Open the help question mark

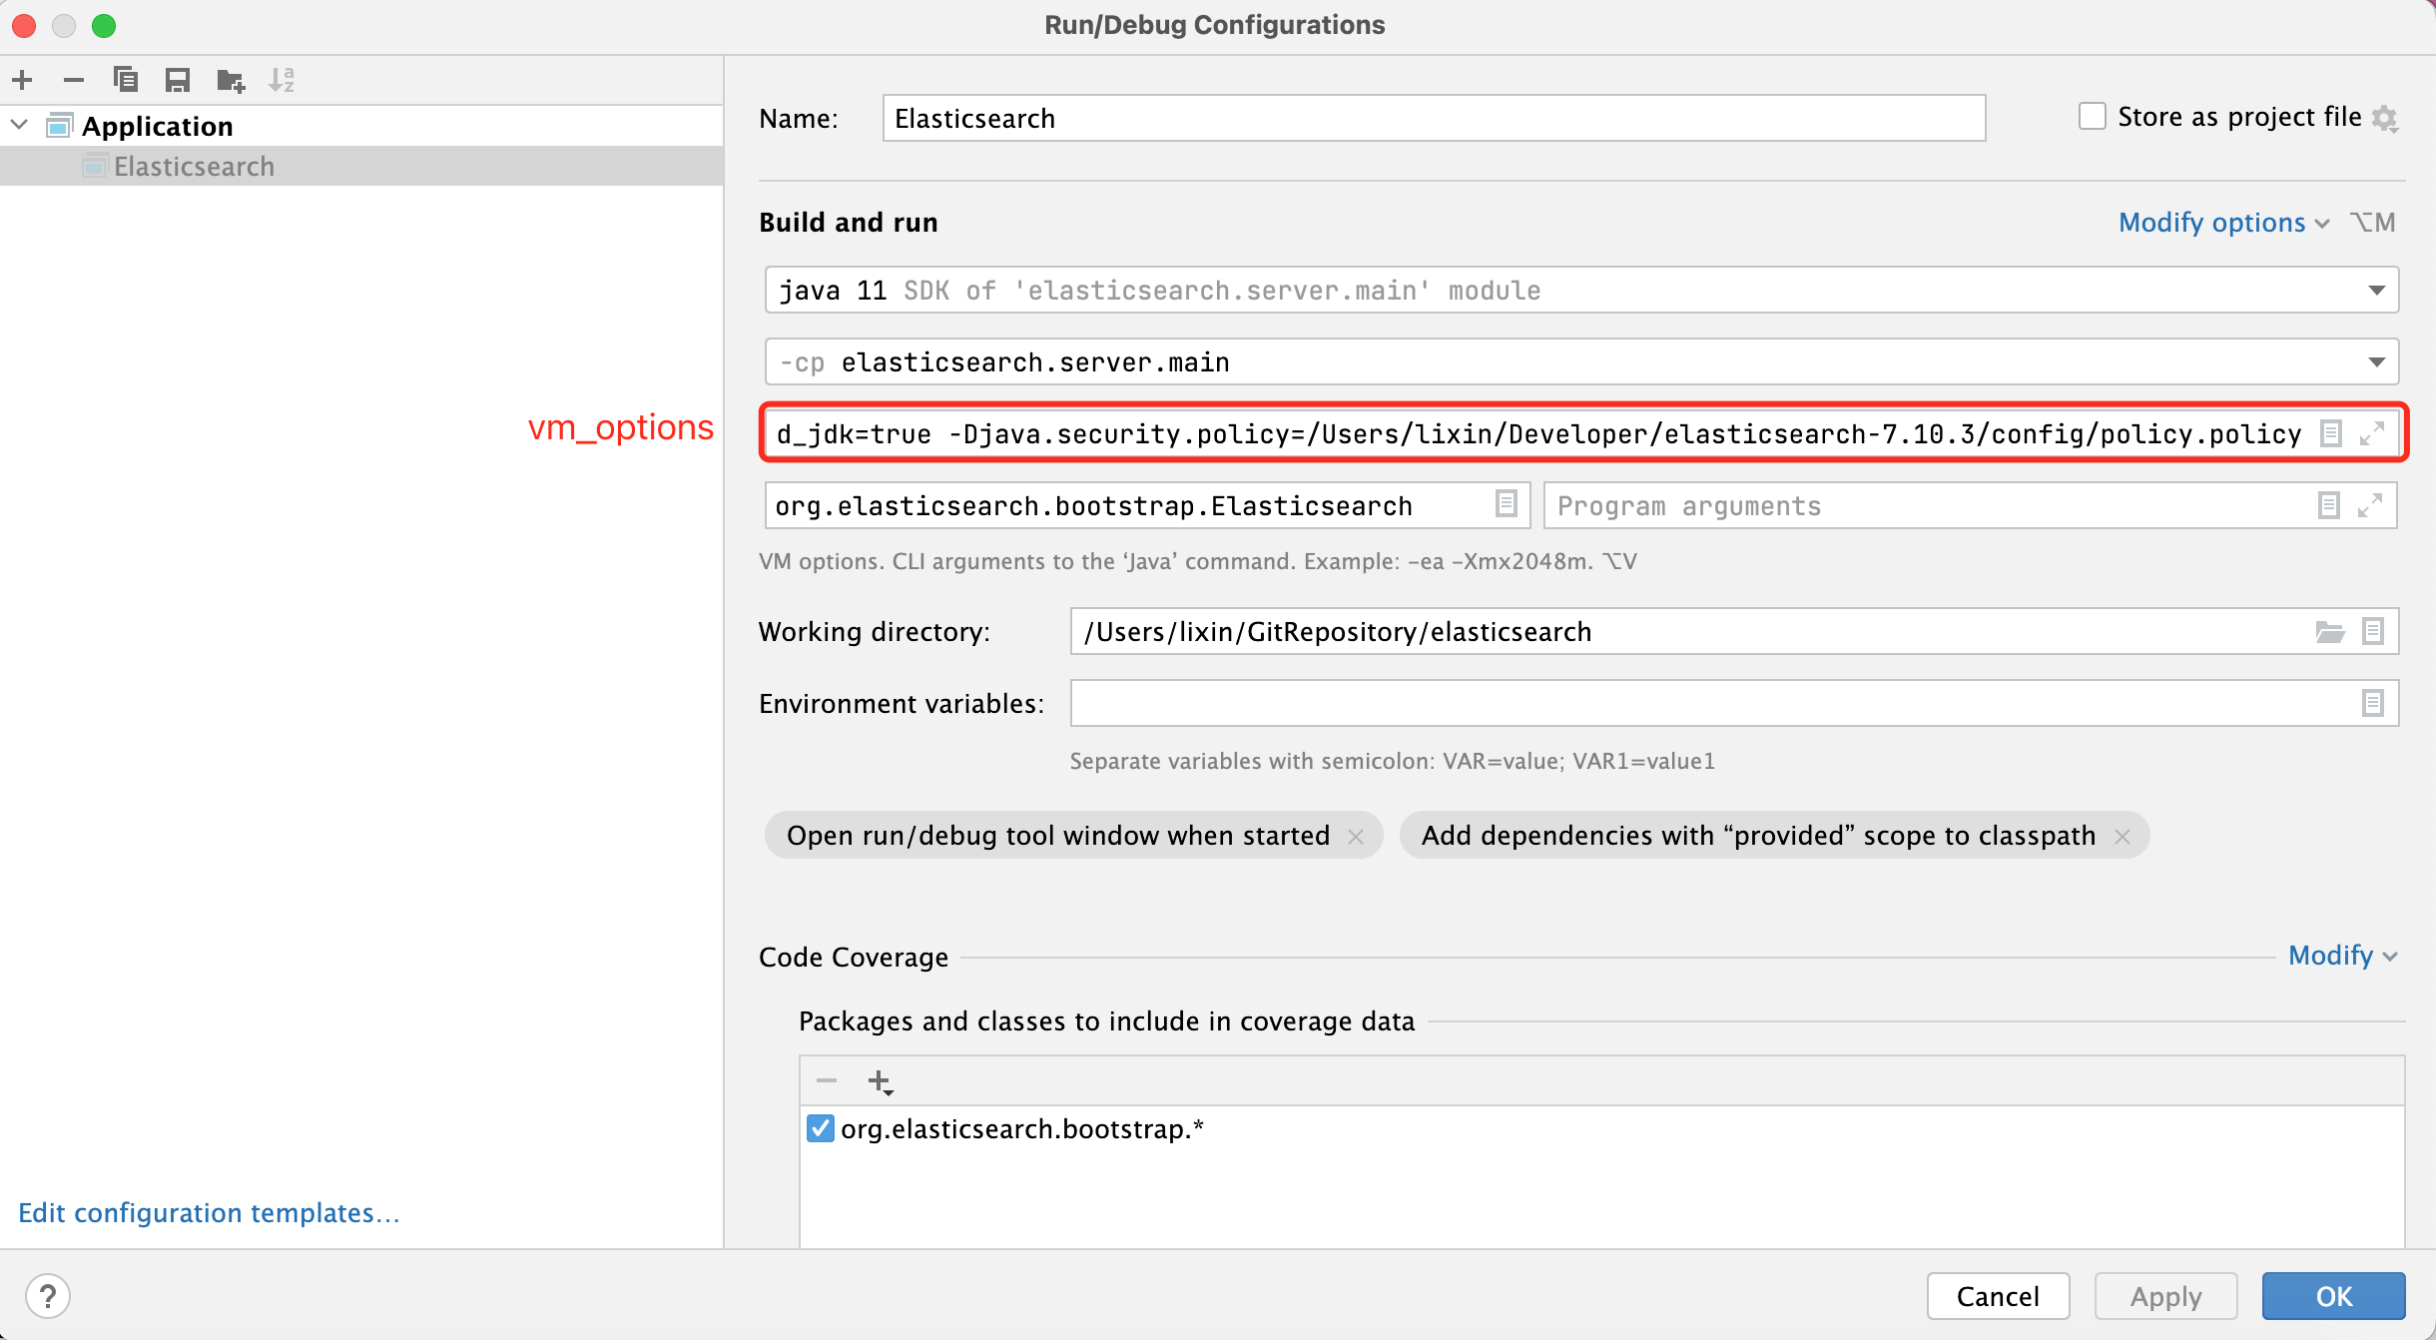pos(48,1296)
